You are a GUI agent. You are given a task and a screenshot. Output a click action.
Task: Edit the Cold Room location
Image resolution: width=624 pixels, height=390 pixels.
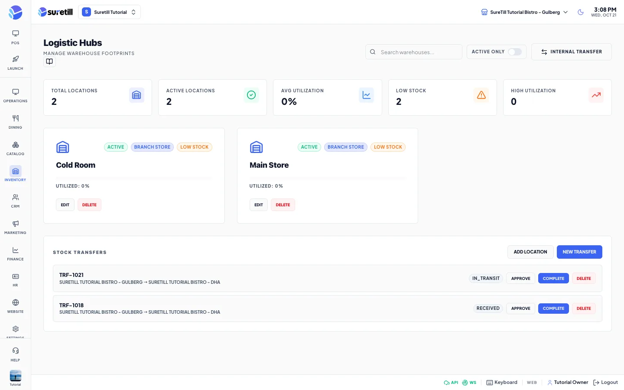coord(65,205)
